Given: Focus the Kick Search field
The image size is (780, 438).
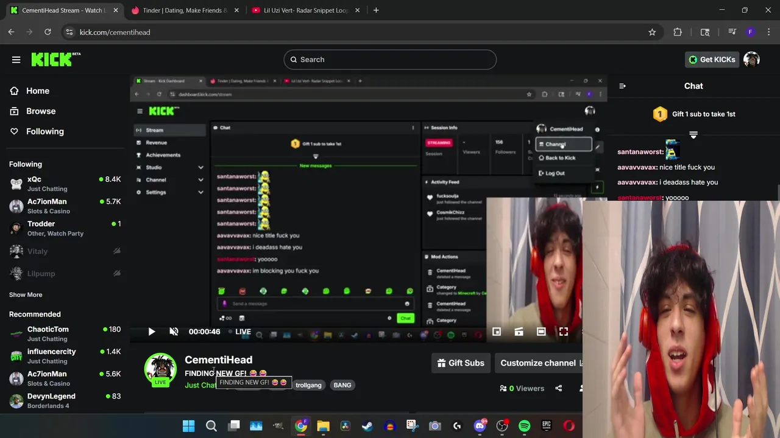Looking at the screenshot, I should tap(390, 60).
